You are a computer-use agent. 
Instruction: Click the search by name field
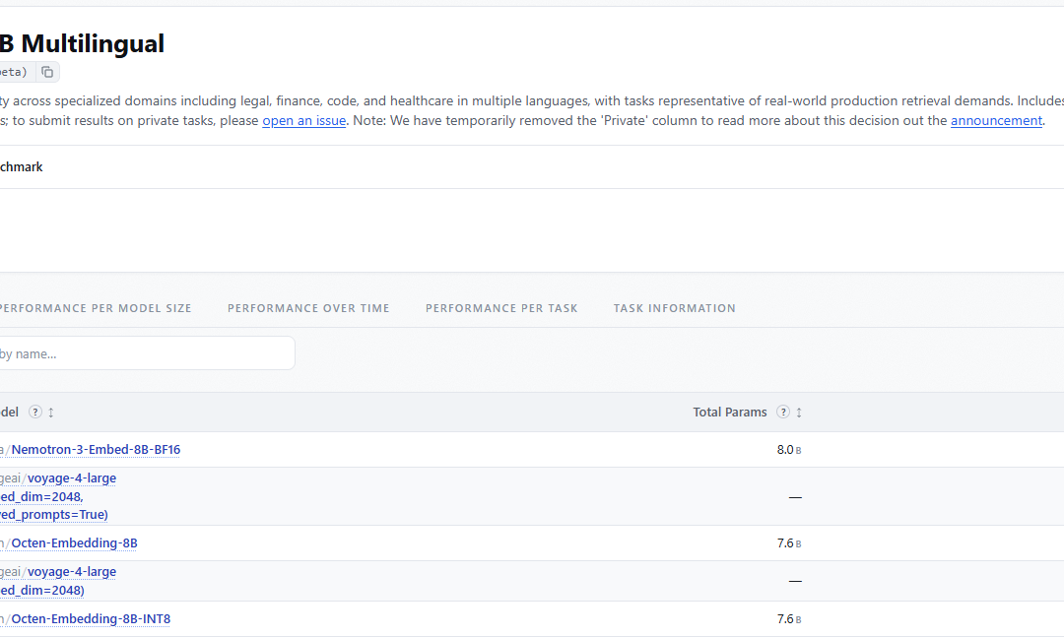click(x=146, y=353)
